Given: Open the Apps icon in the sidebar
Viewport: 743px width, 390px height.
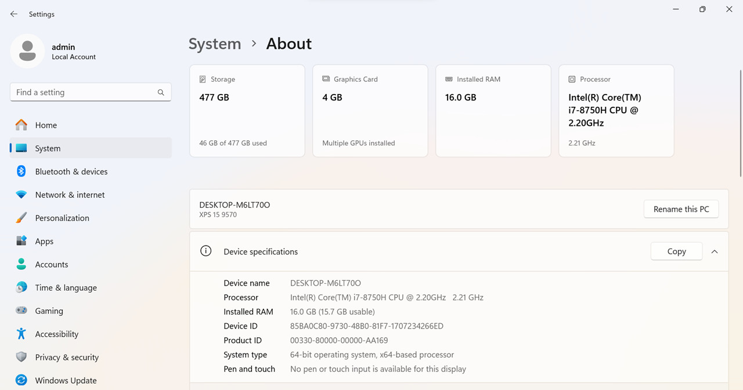Looking at the screenshot, I should (x=21, y=241).
